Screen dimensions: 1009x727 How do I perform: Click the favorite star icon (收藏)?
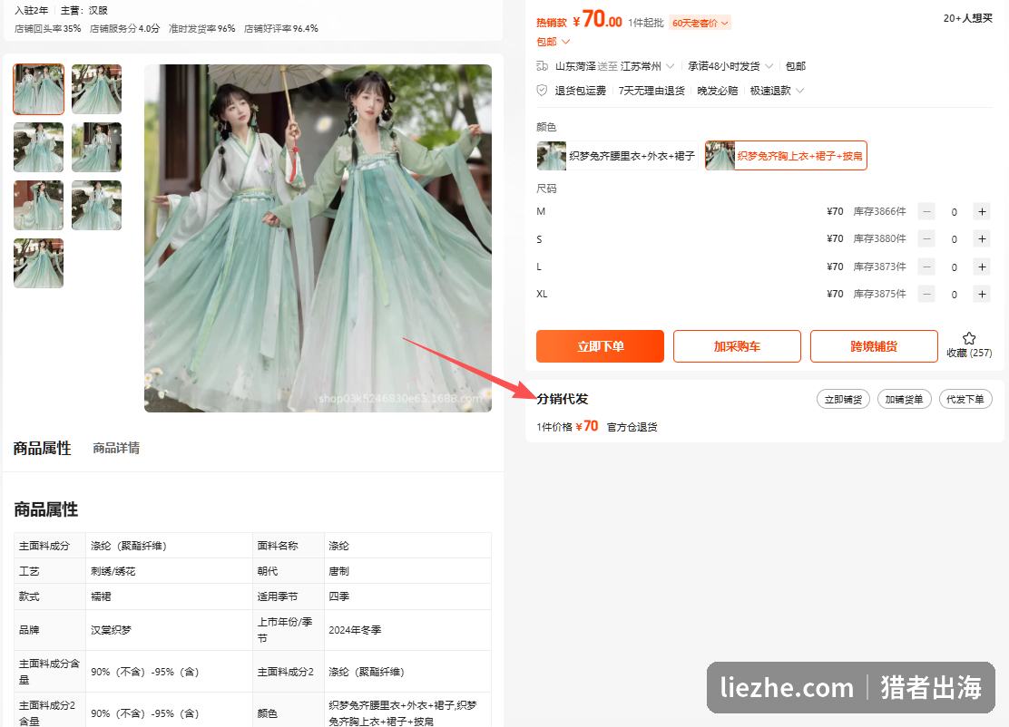[969, 338]
